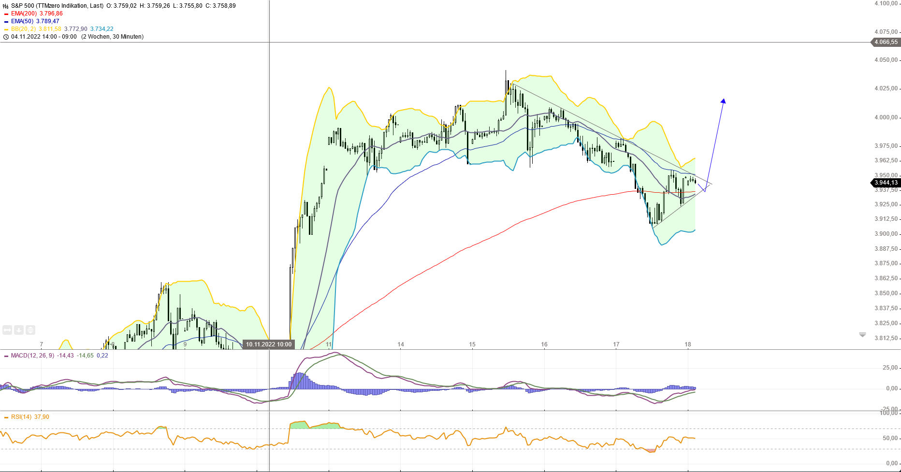Click the 4.066,55 price label on axis
The width and height of the screenshot is (901, 472).
coord(887,43)
